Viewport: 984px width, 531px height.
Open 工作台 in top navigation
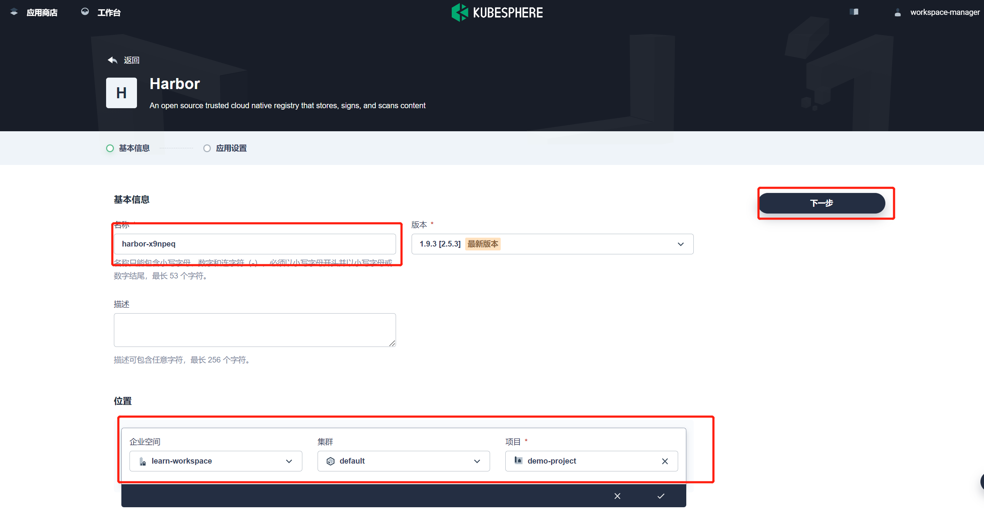pos(109,13)
